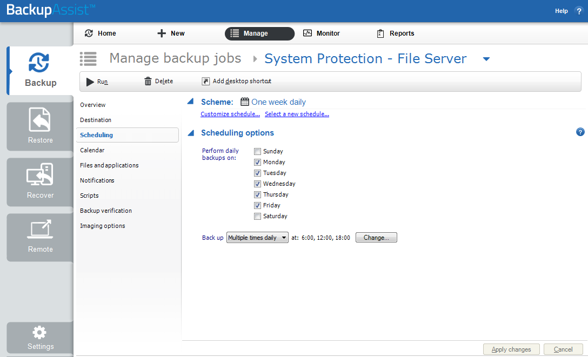Open the Monitor tab
Image resolution: width=588 pixels, height=357 pixels.
[x=322, y=33]
